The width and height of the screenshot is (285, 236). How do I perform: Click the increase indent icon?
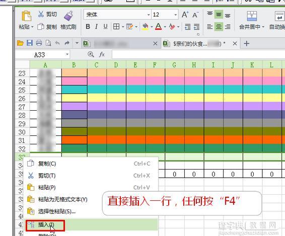(197, 27)
